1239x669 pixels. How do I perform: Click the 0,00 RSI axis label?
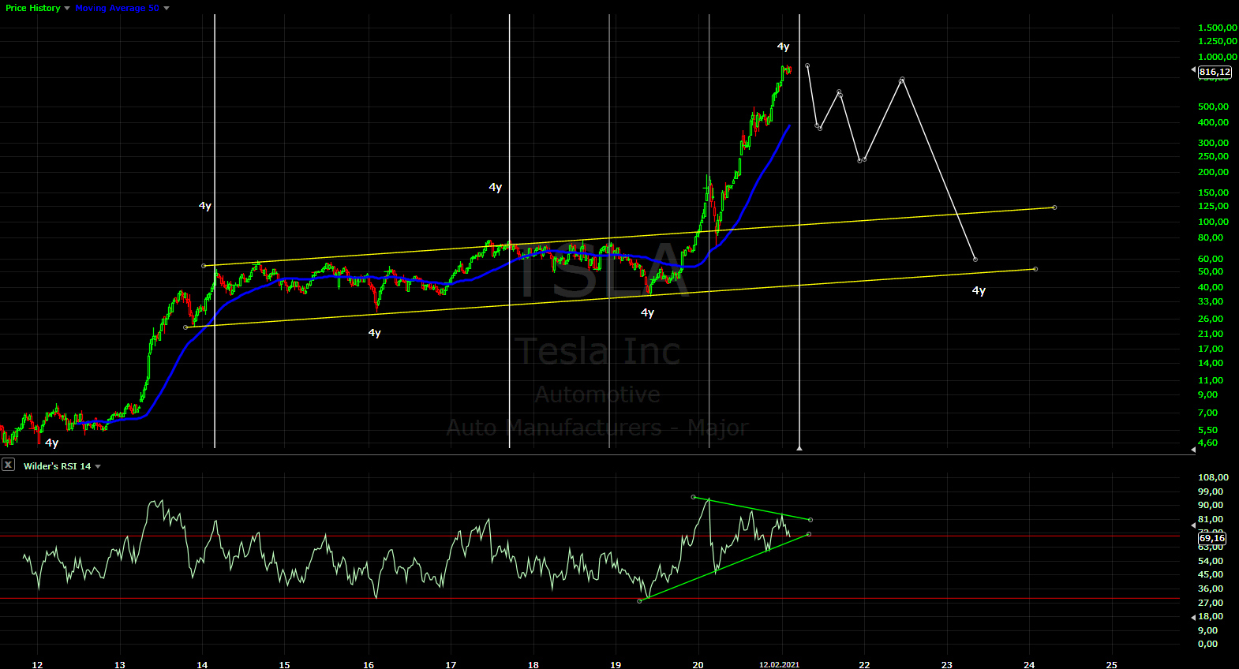(1207, 644)
